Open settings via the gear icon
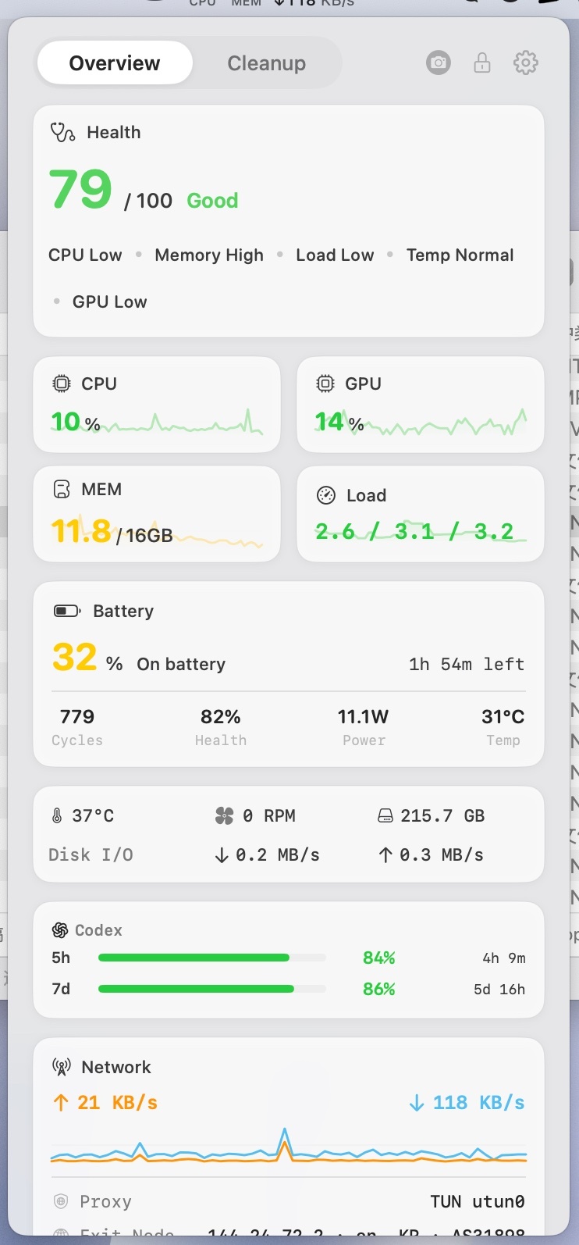Viewport: 579px width, 1245px height. pyautogui.click(x=526, y=62)
